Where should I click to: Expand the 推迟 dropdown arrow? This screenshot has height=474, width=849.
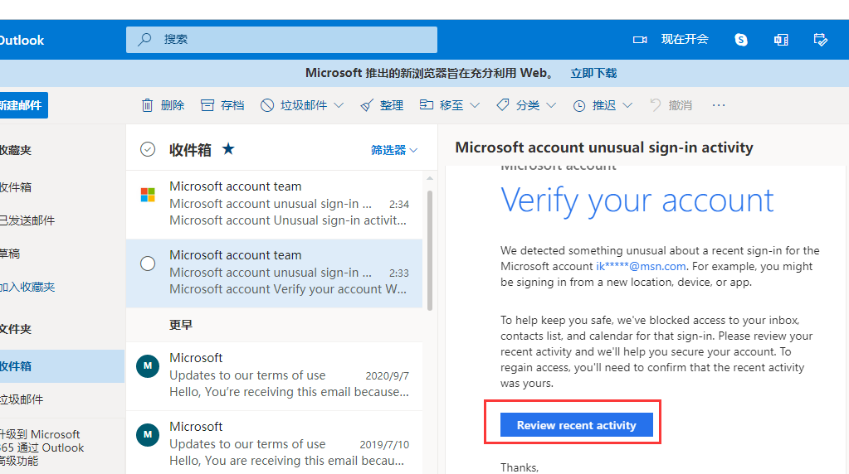[x=627, y=105]
